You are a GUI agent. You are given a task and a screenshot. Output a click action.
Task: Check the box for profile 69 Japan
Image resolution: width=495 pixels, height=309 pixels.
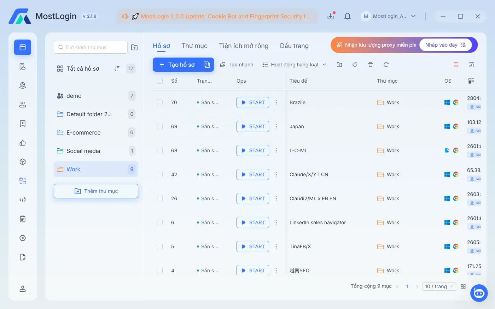coord(160,126)
